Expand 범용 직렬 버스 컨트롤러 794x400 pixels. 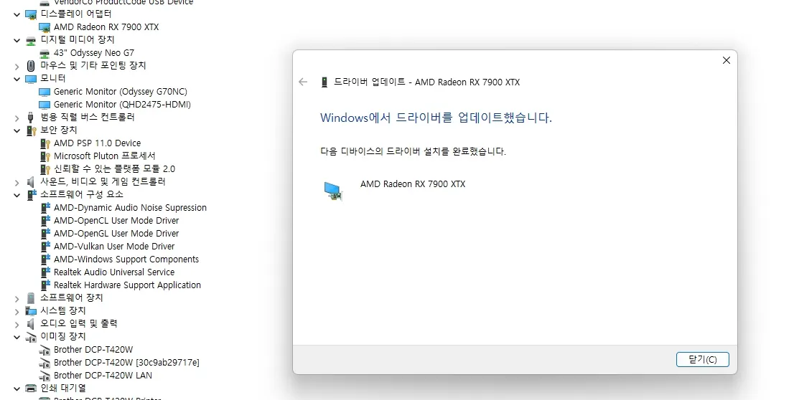coord(17,118)
